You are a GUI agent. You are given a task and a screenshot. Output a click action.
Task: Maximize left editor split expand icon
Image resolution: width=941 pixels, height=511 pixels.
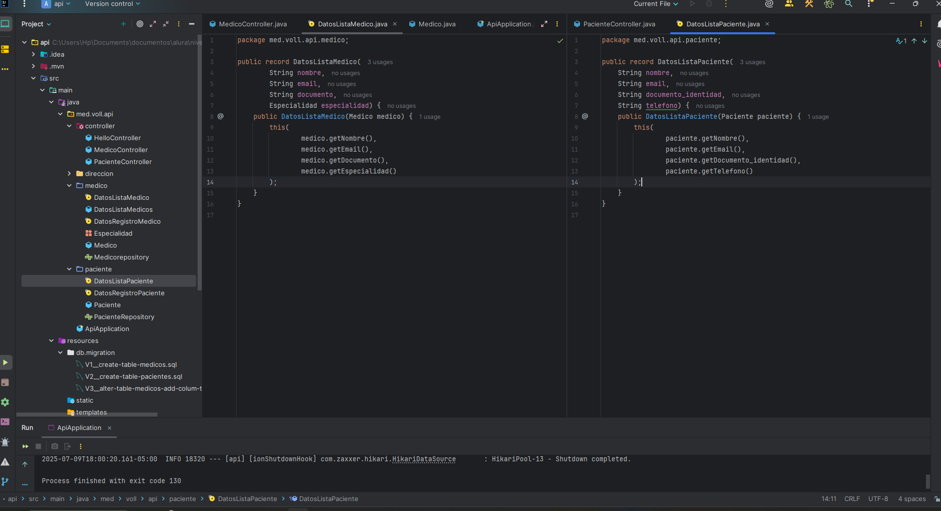544,24
